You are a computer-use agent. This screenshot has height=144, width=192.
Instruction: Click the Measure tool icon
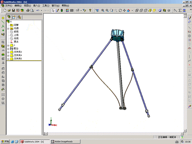coord(175,10)
